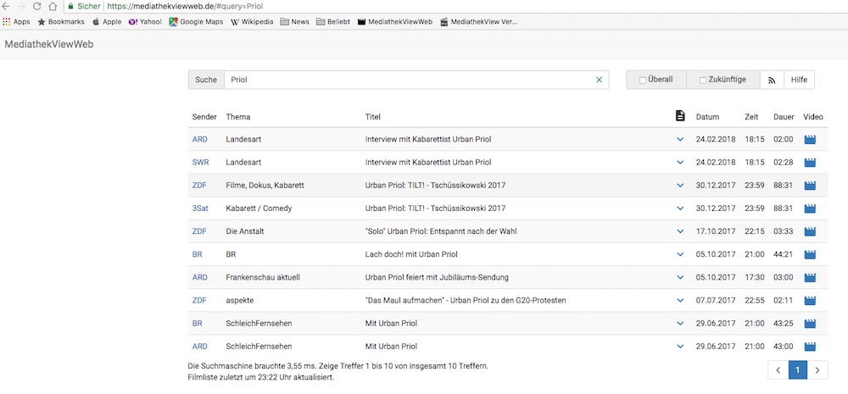The image size is (848, 394).
Task: Clear the search field with the X icon
Action: coord(599,80)
